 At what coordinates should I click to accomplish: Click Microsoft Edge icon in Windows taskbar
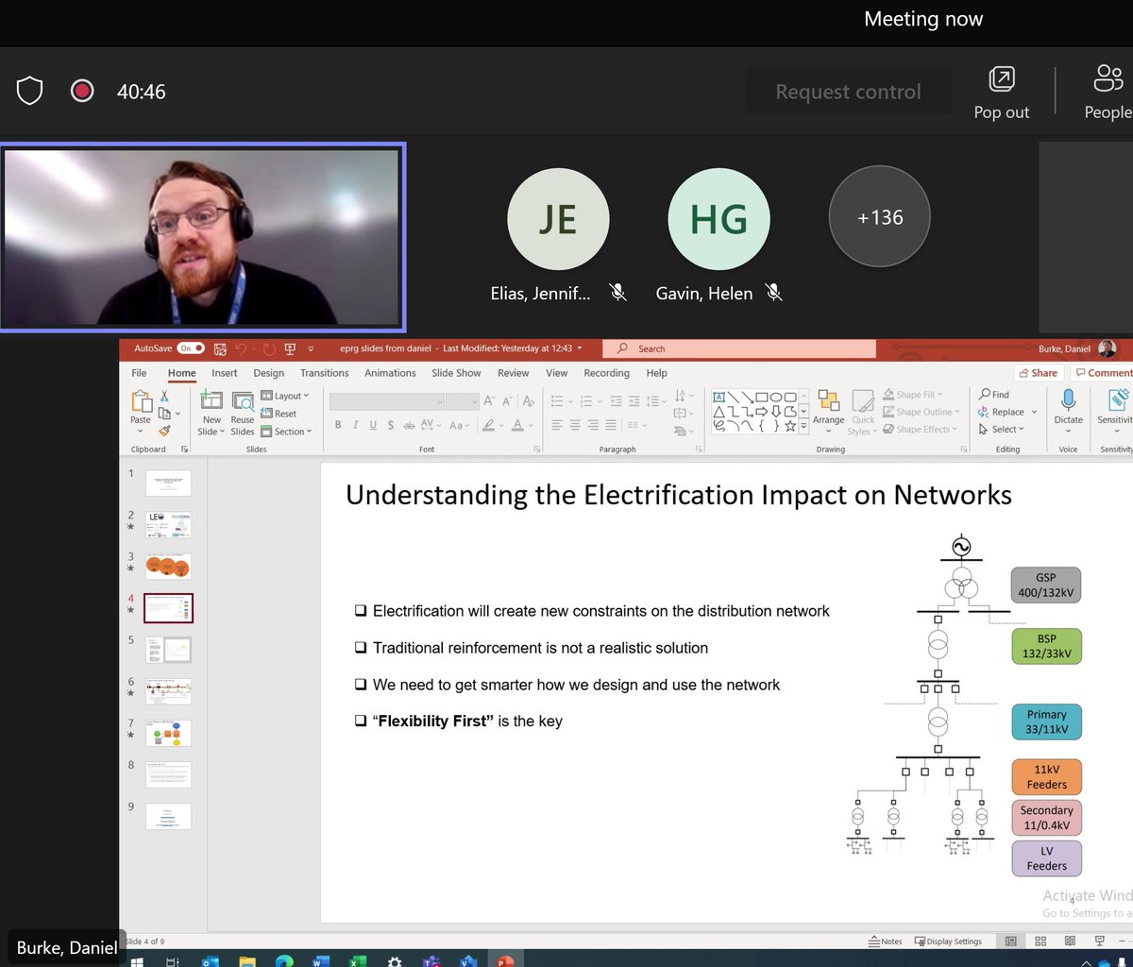pos(284,960)
